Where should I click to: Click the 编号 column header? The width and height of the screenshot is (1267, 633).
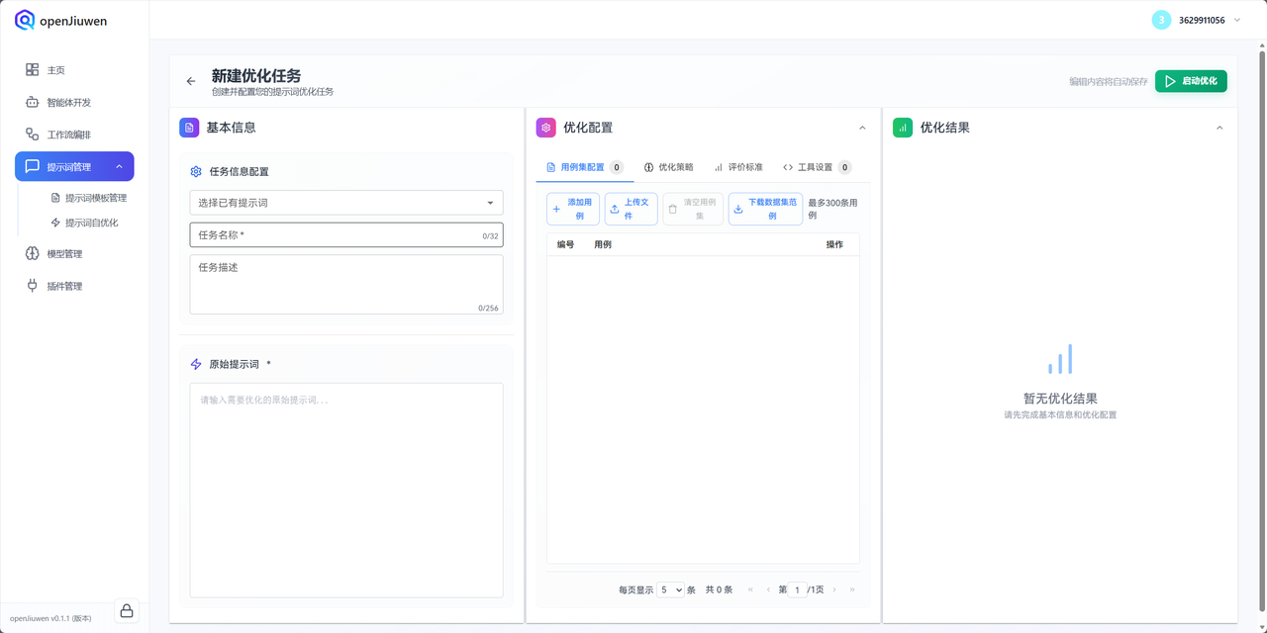coord(565,244)
